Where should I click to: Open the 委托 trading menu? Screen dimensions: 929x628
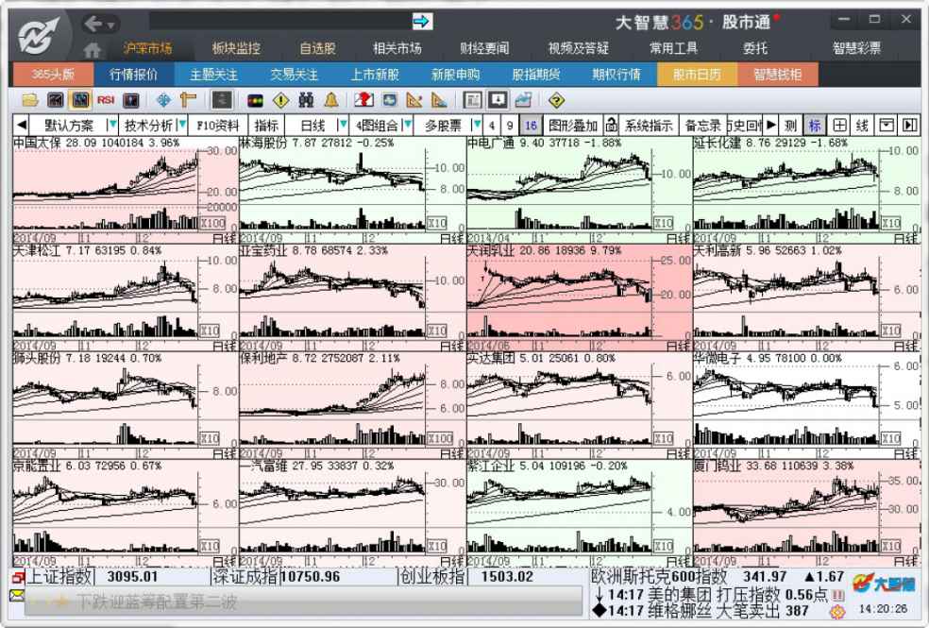[755, 48]
